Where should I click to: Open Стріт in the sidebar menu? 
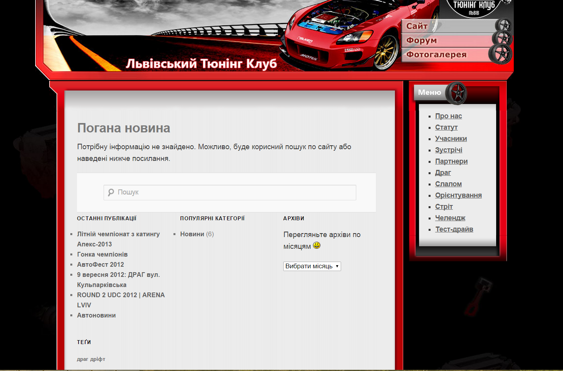click(x=444, y=207)
